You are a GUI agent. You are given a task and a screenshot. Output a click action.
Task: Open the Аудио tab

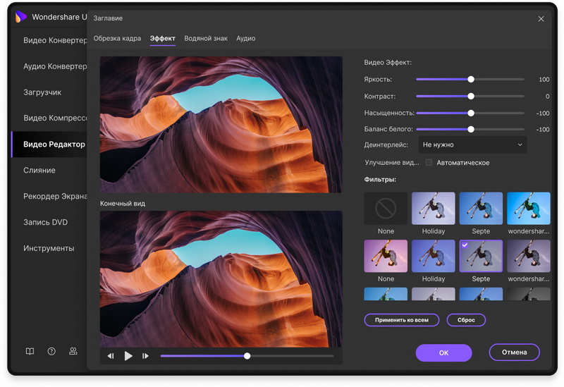pos(245,39)
